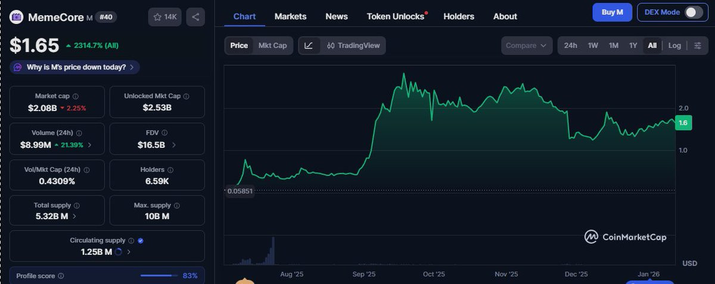Open the Holders tab
715x284 pixels.
point(459,16)
